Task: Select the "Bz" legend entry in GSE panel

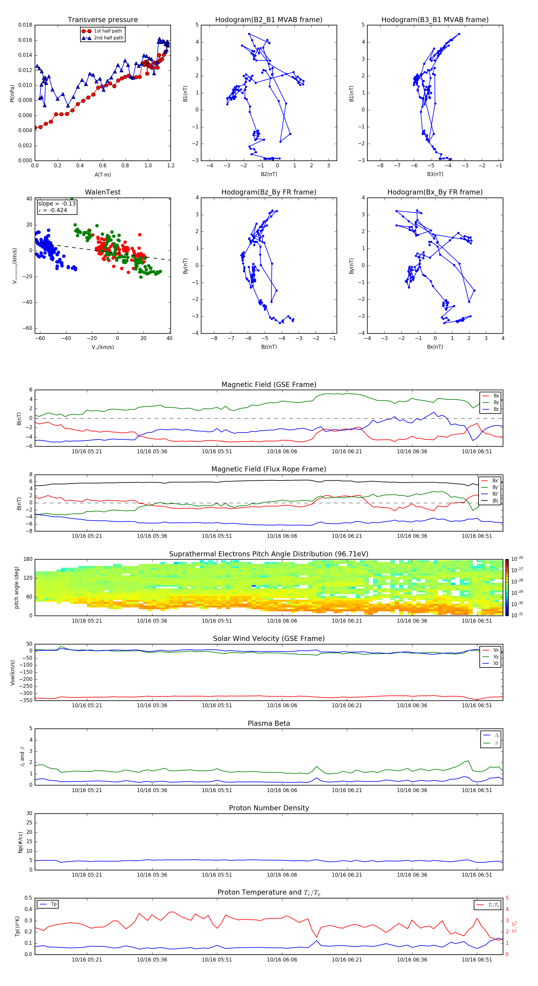Action: (x=491, y=409)
